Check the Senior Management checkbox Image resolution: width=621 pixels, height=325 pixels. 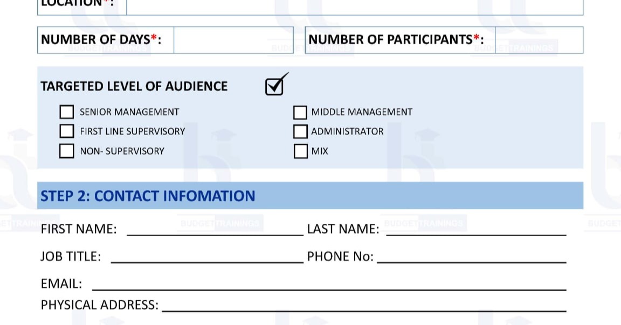click(66, 112)
